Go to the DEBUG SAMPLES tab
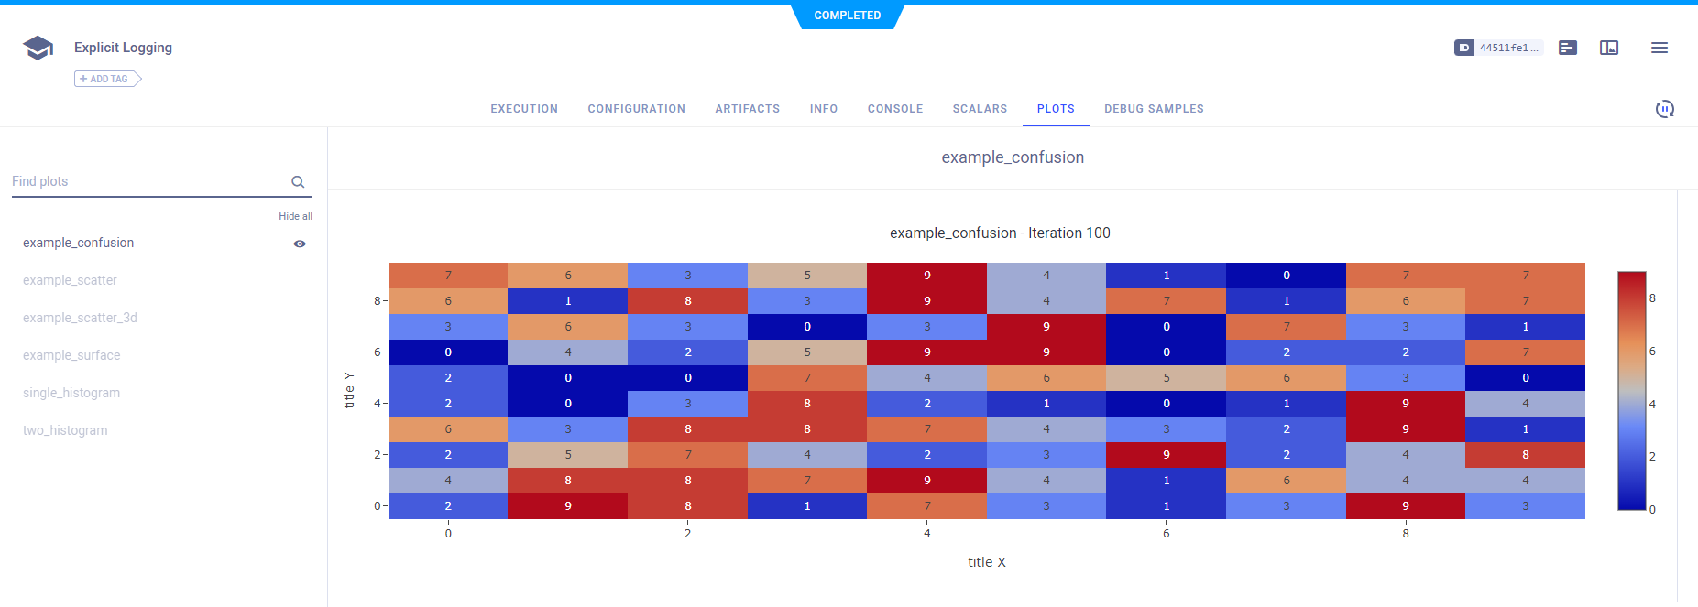The height and width of the screenshot is (607, 1698). point(1154,109)
